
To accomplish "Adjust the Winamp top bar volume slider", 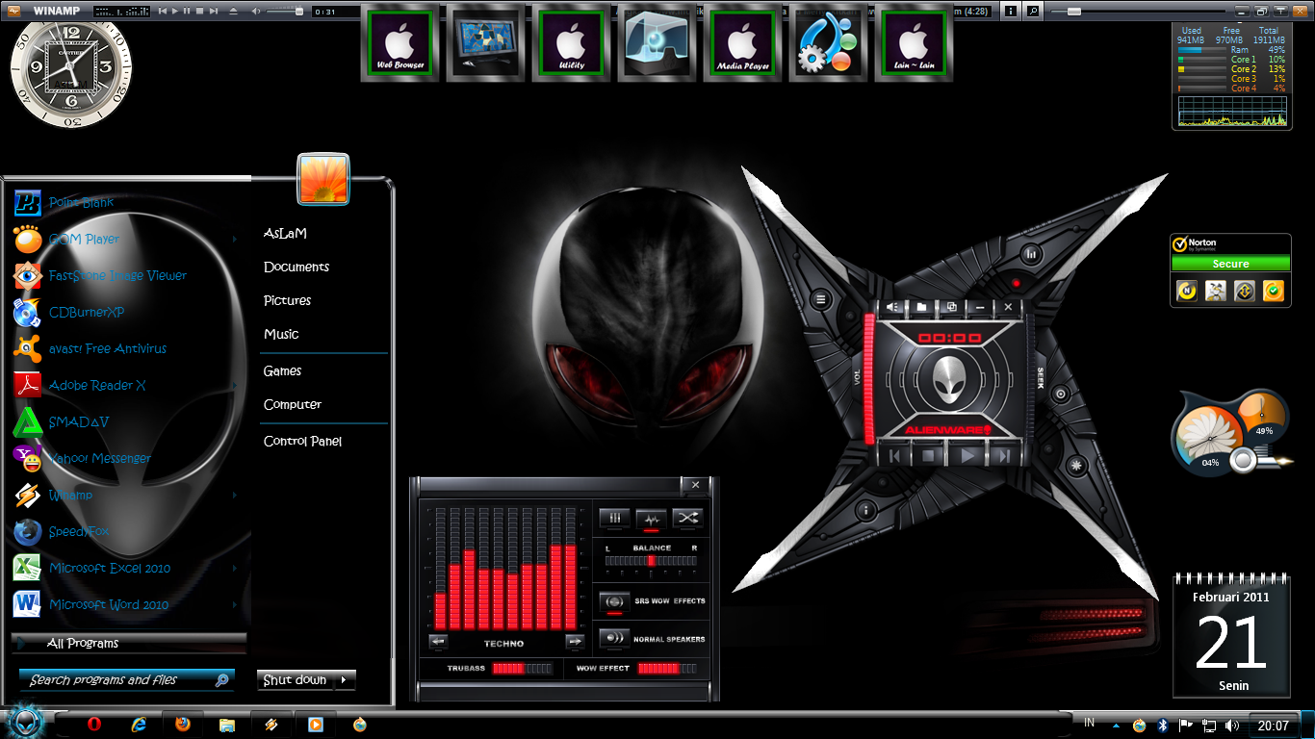I will [x=286, y=11].
